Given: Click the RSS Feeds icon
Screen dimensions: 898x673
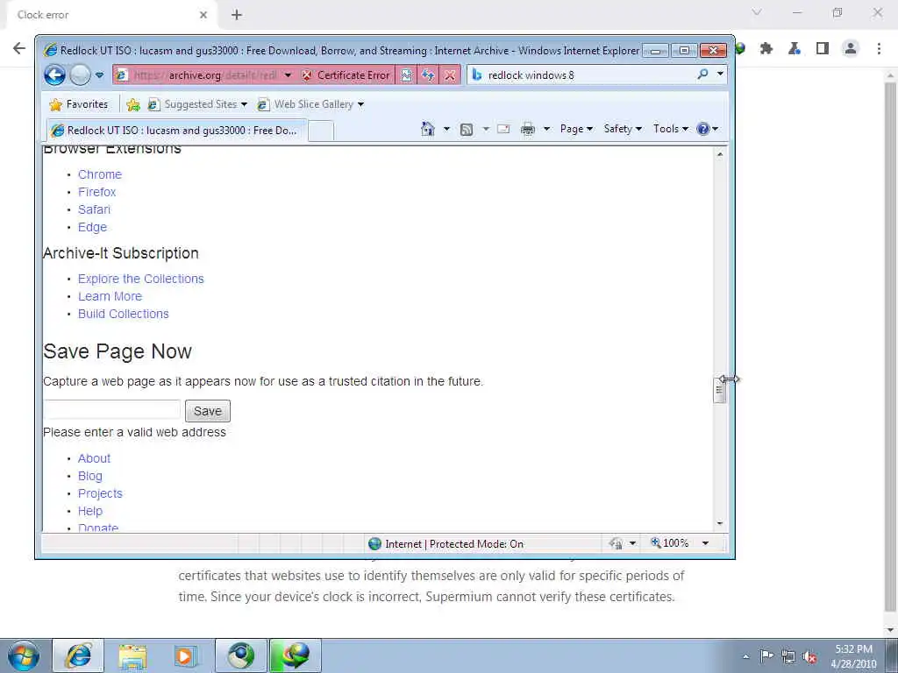Looking at the screenshot, I should tap(467, 130).
